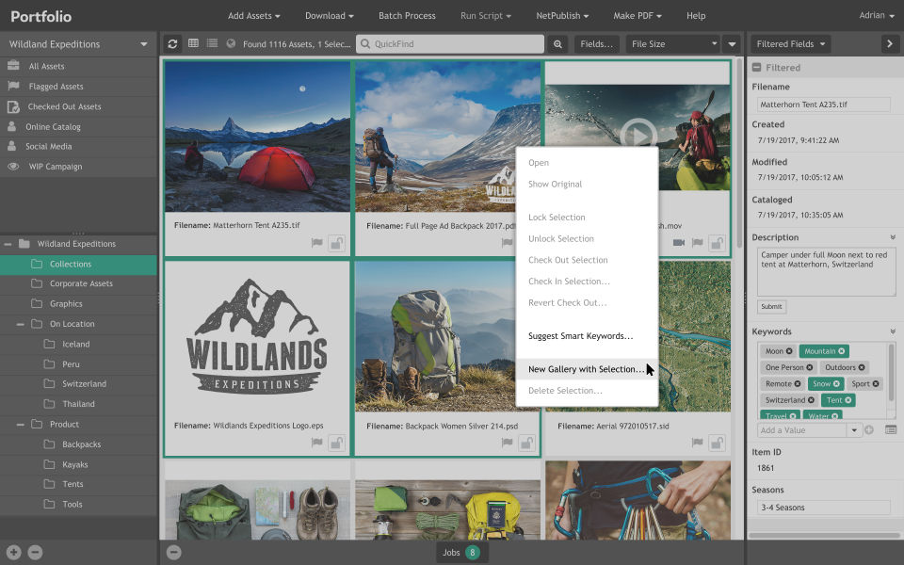Screen dimensions: 904x565
Task: Toggle lock on Wildlands Expeditions Logo.eps
Action: click(x=337, y=444)
